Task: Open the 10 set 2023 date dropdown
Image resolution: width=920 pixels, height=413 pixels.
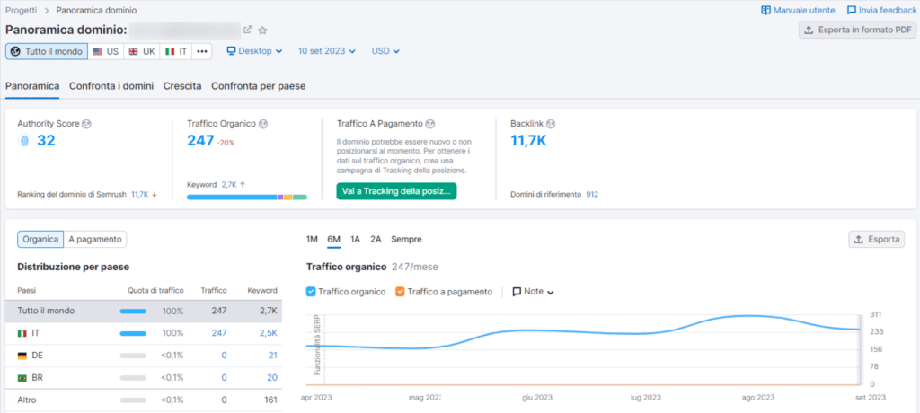Action: 327,51
